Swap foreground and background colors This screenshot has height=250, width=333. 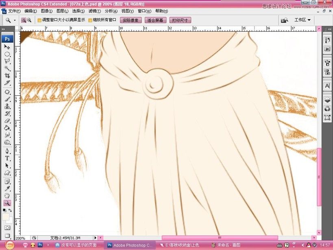point(10,210)
